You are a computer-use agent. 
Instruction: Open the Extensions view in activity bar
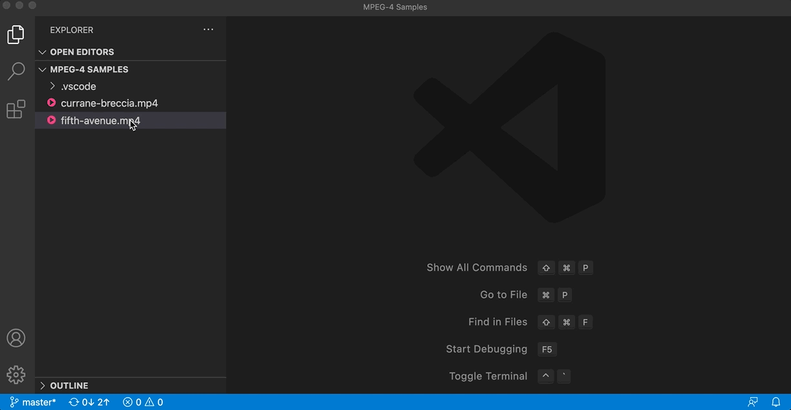[16, 109]
